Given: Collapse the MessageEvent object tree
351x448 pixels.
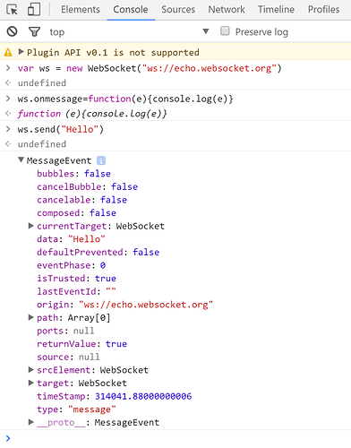Looking at the screenshot, I should pyautogui.click(x=21, y=160).
